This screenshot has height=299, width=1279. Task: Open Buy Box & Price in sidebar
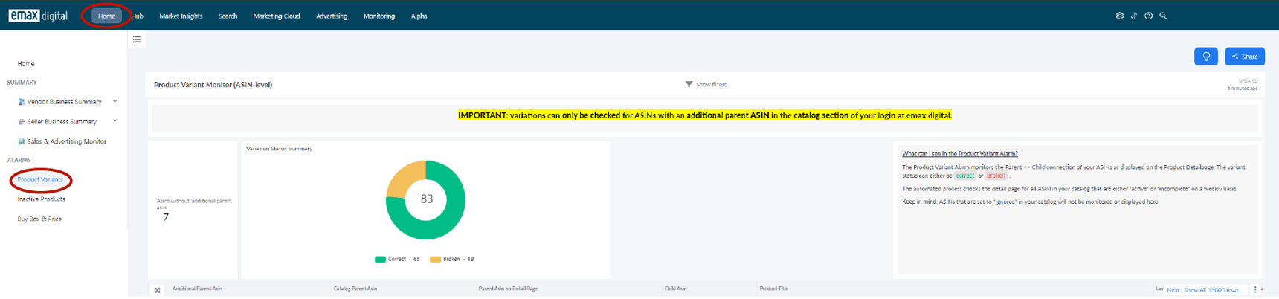pyautogui.click(x=39, y=219)
